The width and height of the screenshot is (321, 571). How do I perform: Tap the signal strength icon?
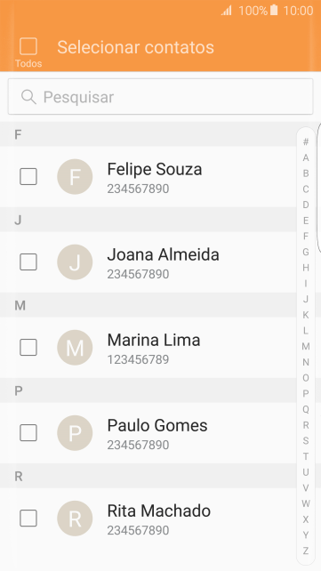227,11
